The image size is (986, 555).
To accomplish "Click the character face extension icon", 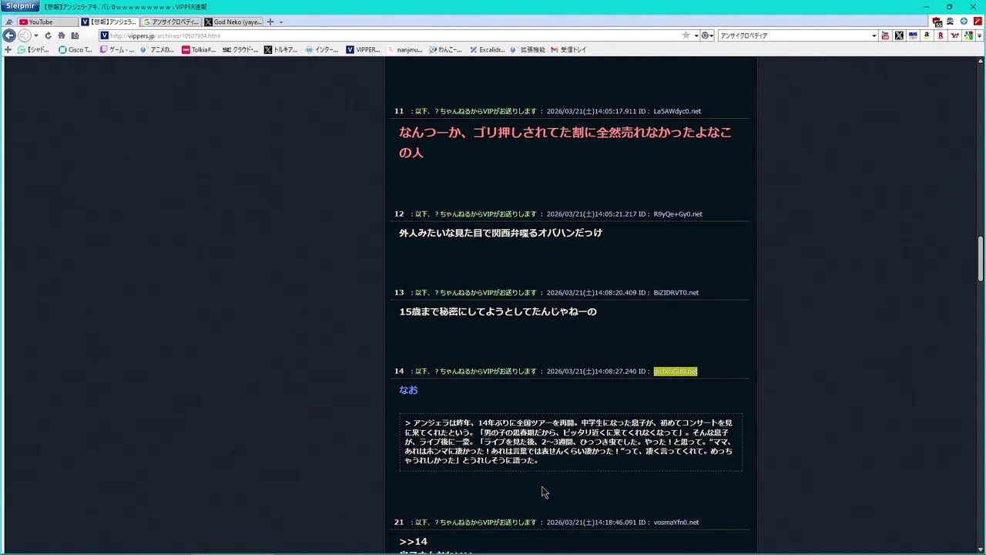I will [x=951, y=22].
